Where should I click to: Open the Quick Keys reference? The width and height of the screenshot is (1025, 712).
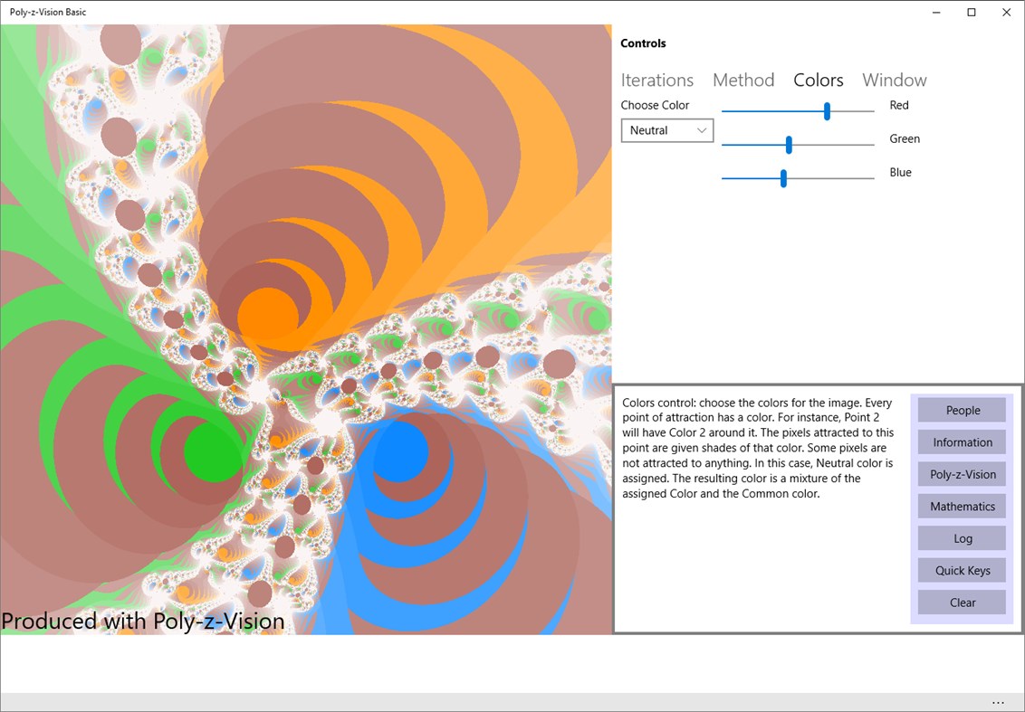coord(962,570)
